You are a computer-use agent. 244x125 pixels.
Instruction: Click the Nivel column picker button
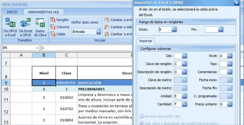click(230, 56)
